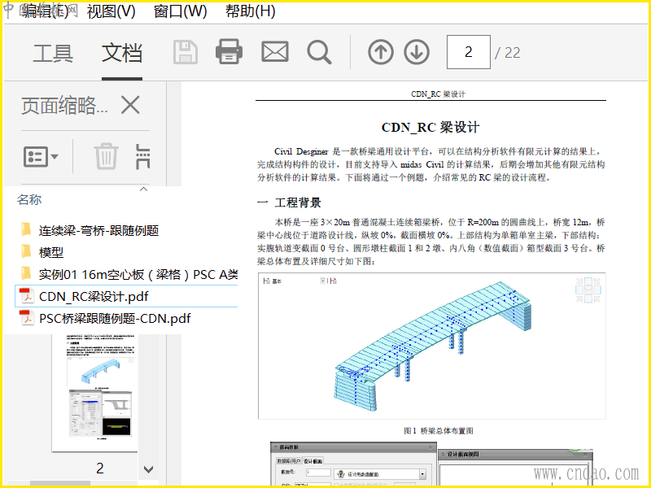Open the 视图(V) menu
651x488 pixels.
tap(111, 11)
